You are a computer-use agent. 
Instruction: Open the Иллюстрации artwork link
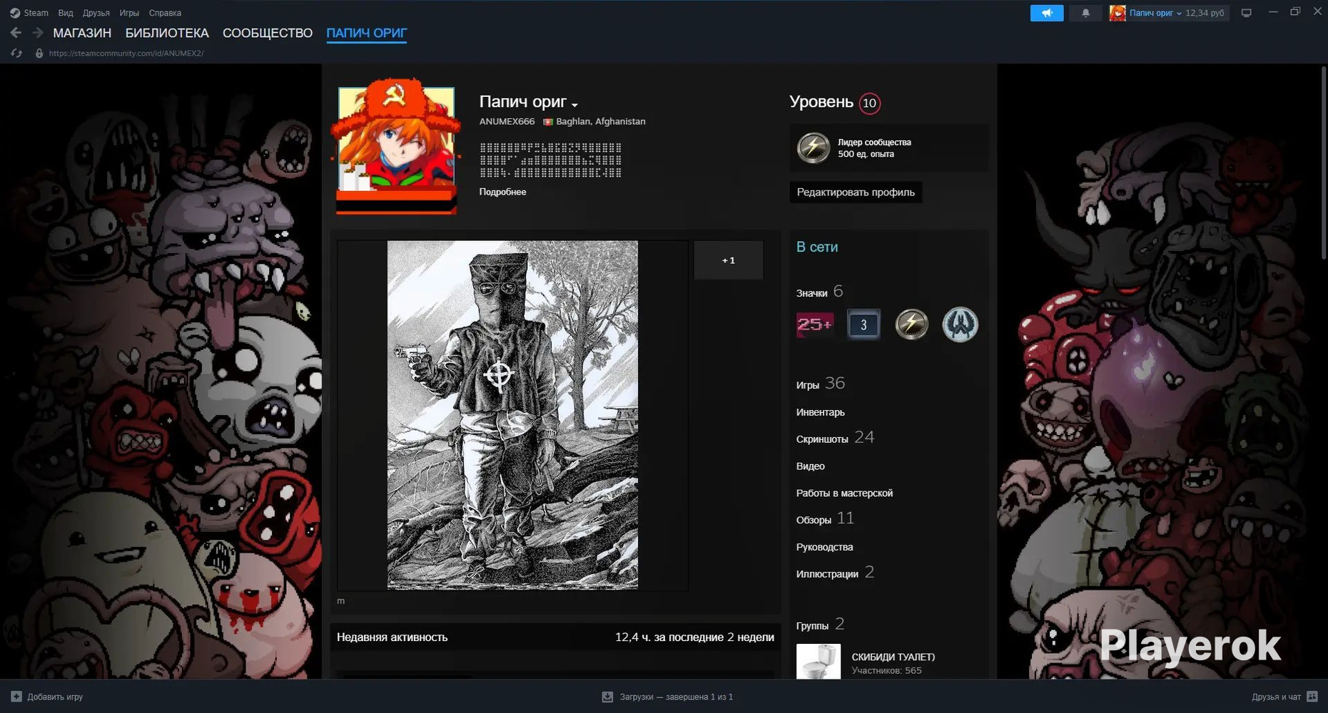tap(827, 574)
